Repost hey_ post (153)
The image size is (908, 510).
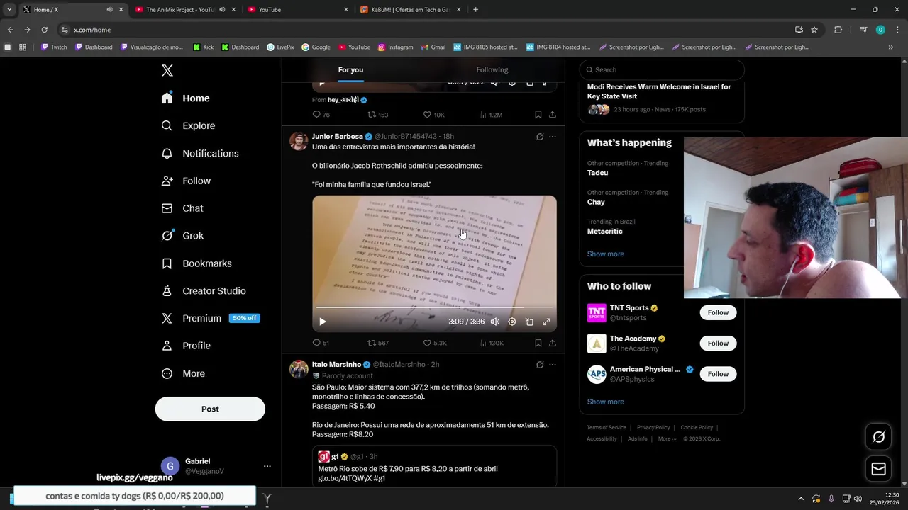378,115
